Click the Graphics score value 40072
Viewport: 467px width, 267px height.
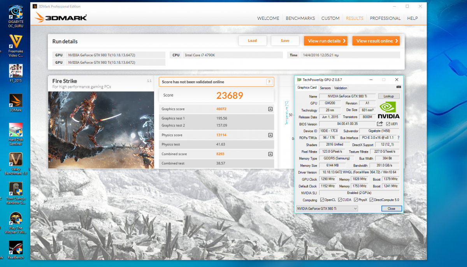click(x=222, y=109)
